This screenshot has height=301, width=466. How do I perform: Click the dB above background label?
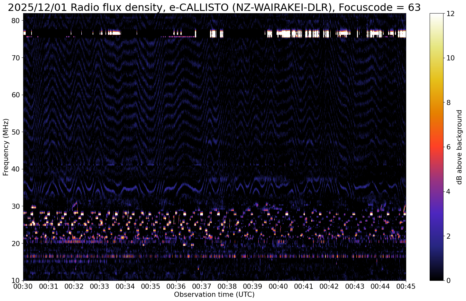pos(459,147)
